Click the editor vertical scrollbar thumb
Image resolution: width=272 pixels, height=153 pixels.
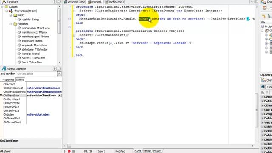click(x=257, y=110)
